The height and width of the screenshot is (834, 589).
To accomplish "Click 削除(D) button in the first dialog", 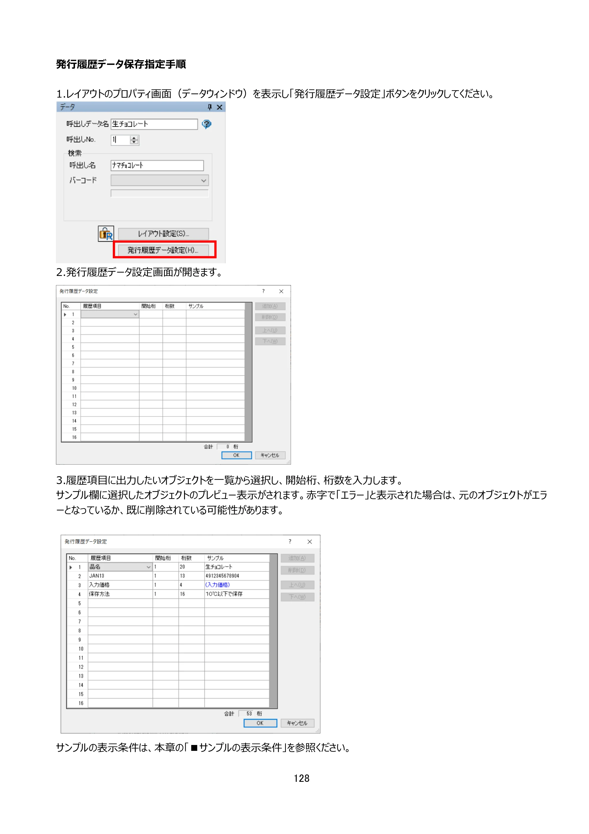I will pyautogui.click(x=270, y=317).
